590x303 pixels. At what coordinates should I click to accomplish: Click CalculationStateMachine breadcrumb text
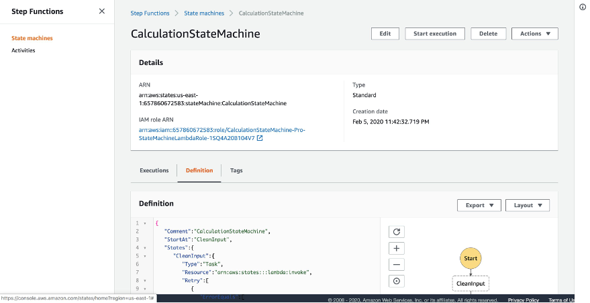(271, 13)
